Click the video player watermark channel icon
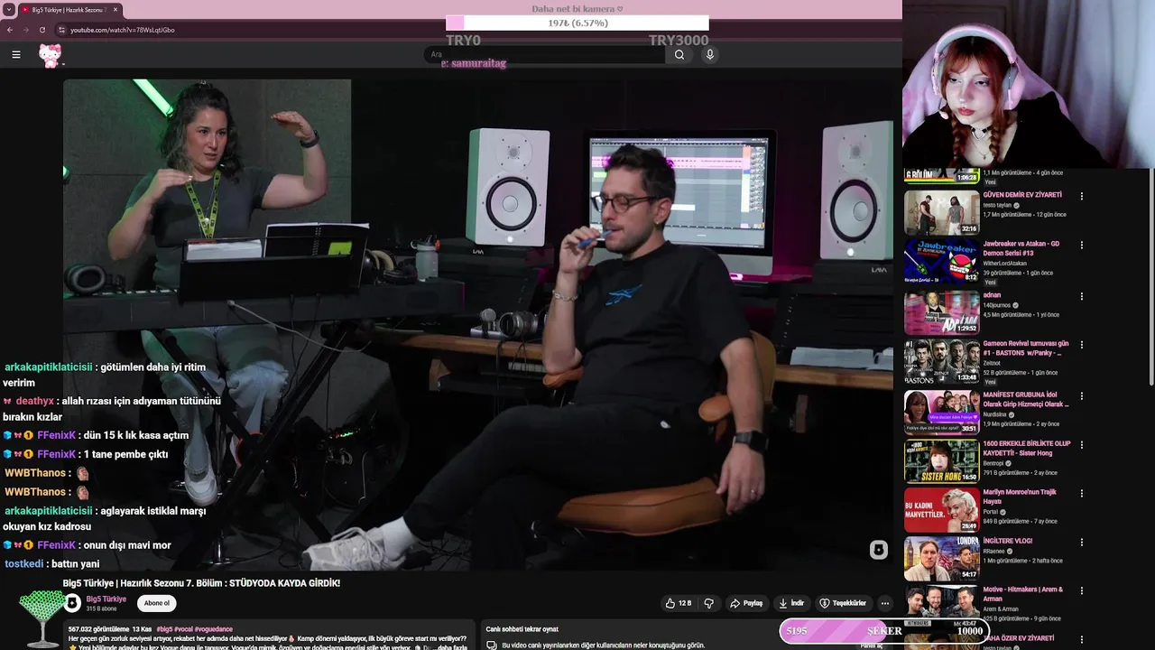Image resolution: width=1155 pixels, height=650 pixels. coord(878,550)
